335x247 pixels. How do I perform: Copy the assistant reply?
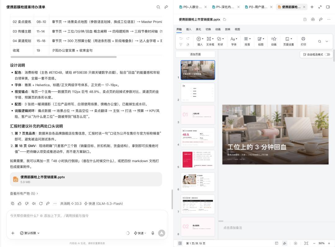pyautogui.click(x=13, y=203)
